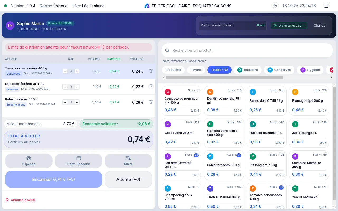This screenshot has width=338, height=211.
Task: Add Gel douche 250 ml to cart
Action: tap(181, 133)
